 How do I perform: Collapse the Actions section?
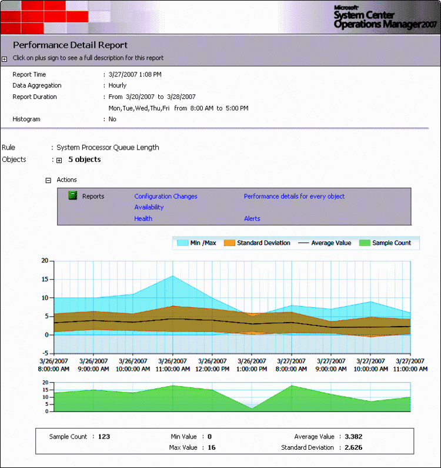tap(48, 180)
